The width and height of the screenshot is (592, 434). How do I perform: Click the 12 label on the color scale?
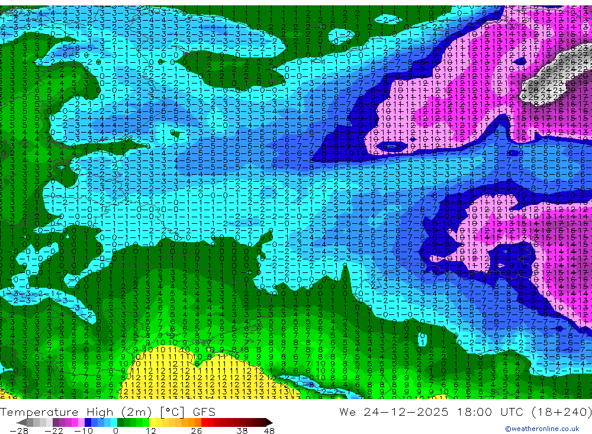click(x=151, y=430)
